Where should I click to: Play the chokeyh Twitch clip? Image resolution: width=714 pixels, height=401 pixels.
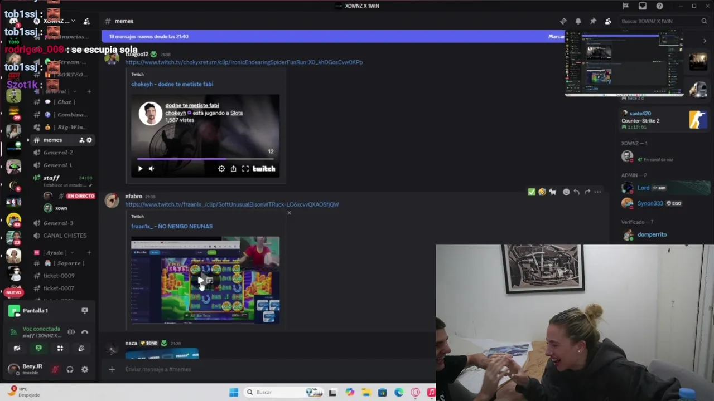[x=140, y=169]
